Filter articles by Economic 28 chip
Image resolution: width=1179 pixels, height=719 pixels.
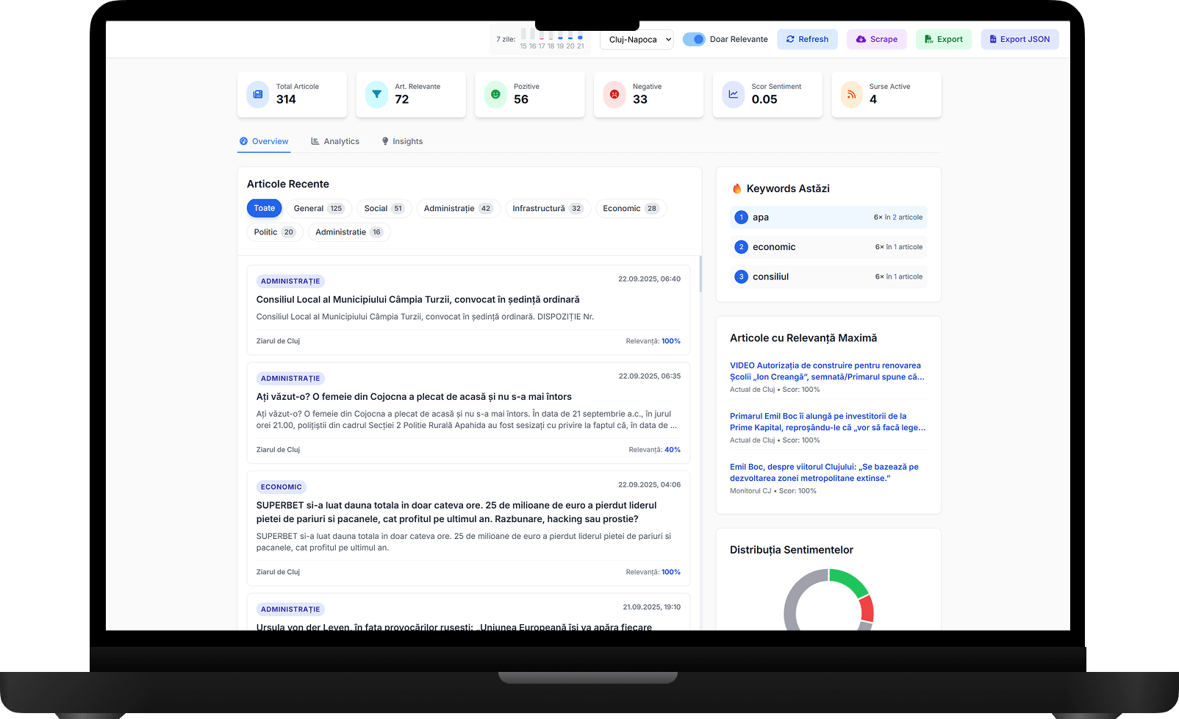(x=631, y=208)
